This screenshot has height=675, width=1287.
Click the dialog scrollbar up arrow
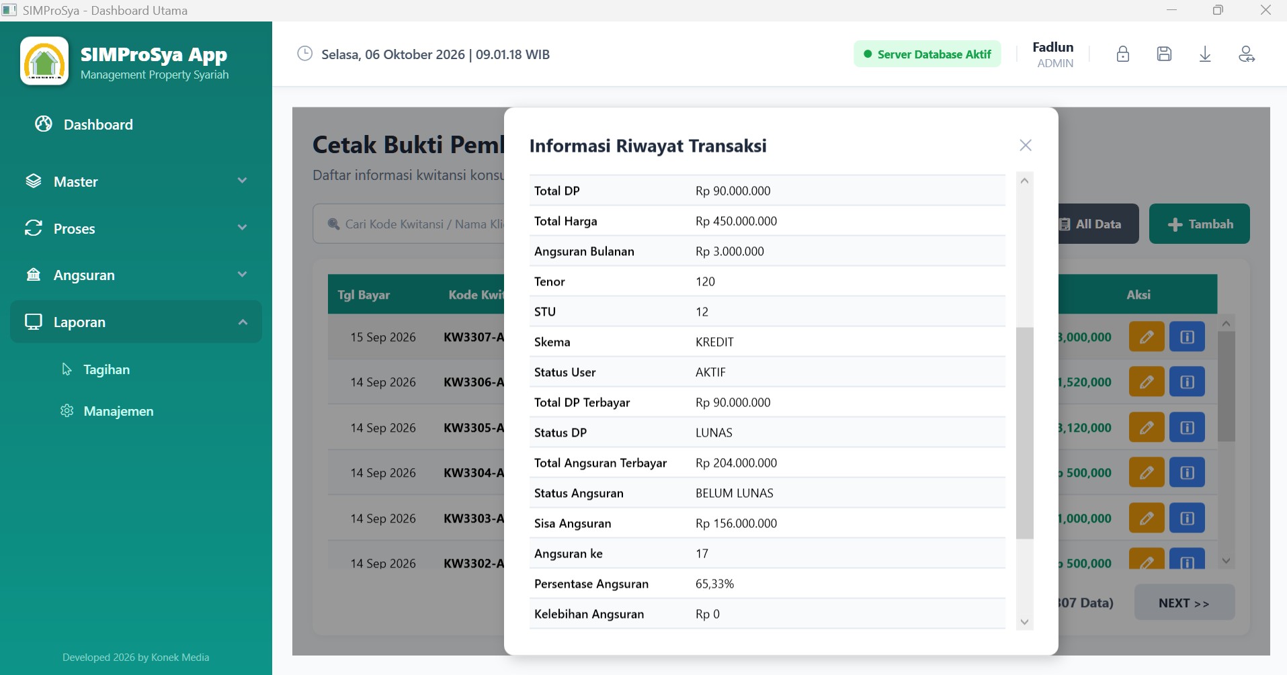1025,181
